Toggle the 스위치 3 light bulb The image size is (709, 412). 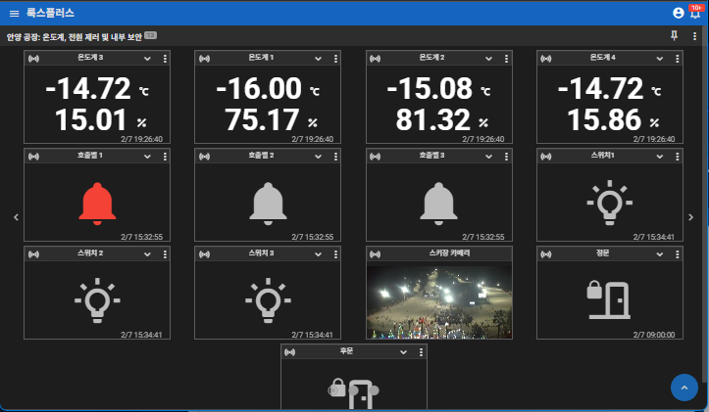[x=268, y=299]
